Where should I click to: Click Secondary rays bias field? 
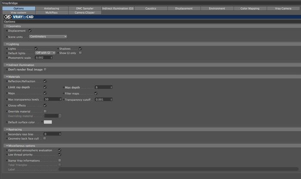(51, 134)
